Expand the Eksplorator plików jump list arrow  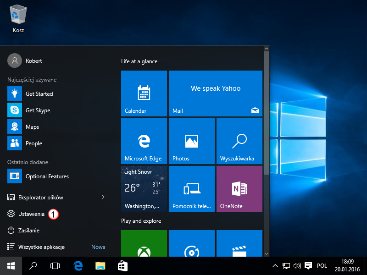(x=103, y=198)
